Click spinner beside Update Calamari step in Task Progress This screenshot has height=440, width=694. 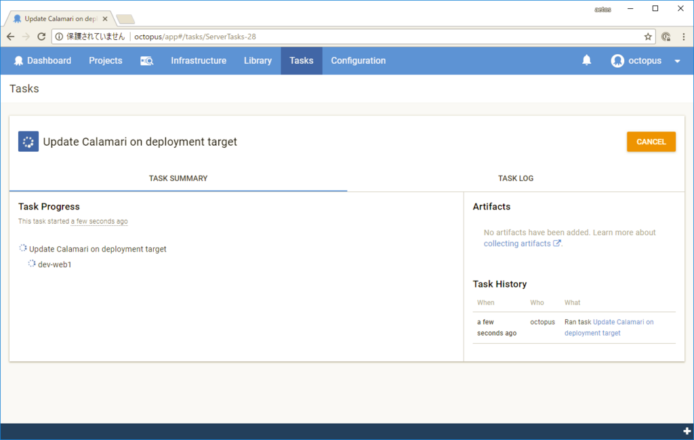point(23,248)
